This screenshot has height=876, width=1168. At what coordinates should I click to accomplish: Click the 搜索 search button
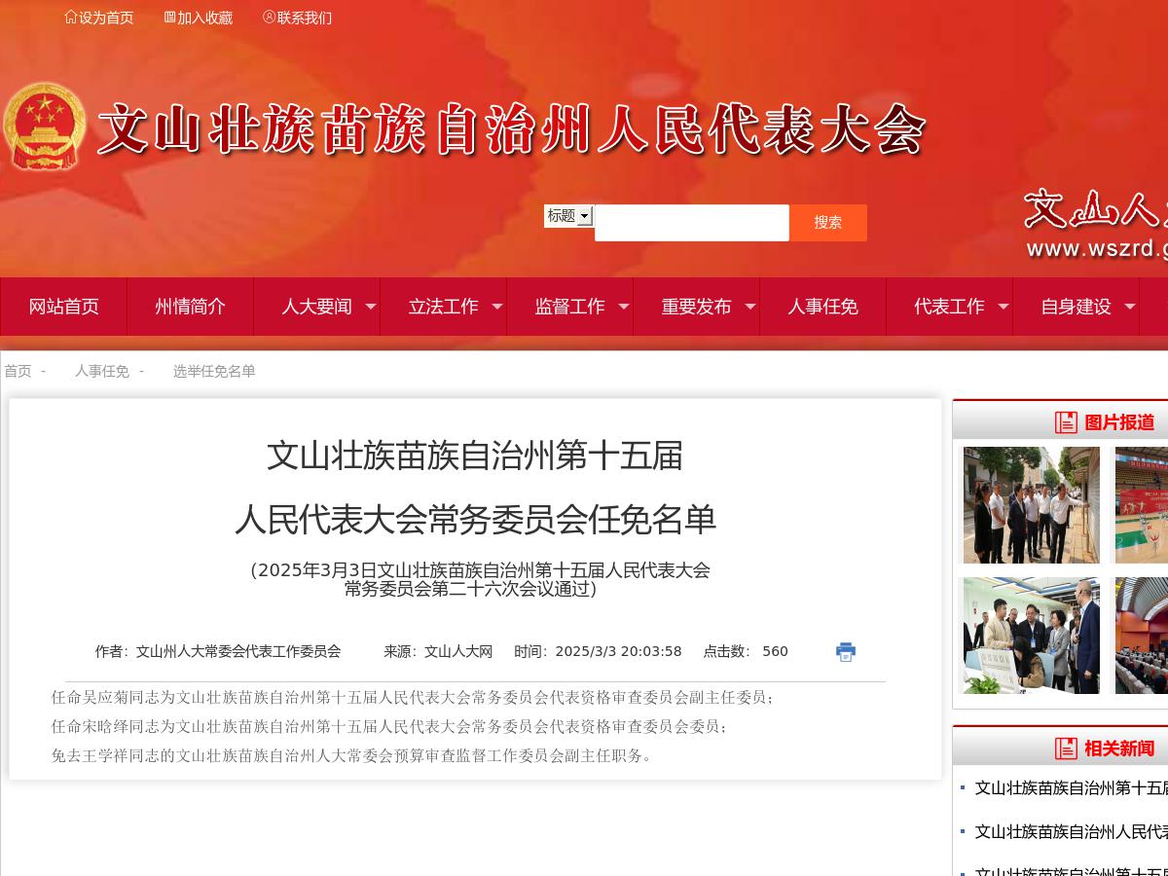coord(828,222)
